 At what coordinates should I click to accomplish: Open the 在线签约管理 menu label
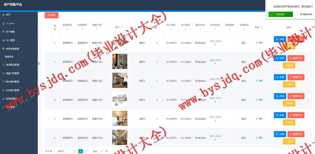[x=12, y=90]
